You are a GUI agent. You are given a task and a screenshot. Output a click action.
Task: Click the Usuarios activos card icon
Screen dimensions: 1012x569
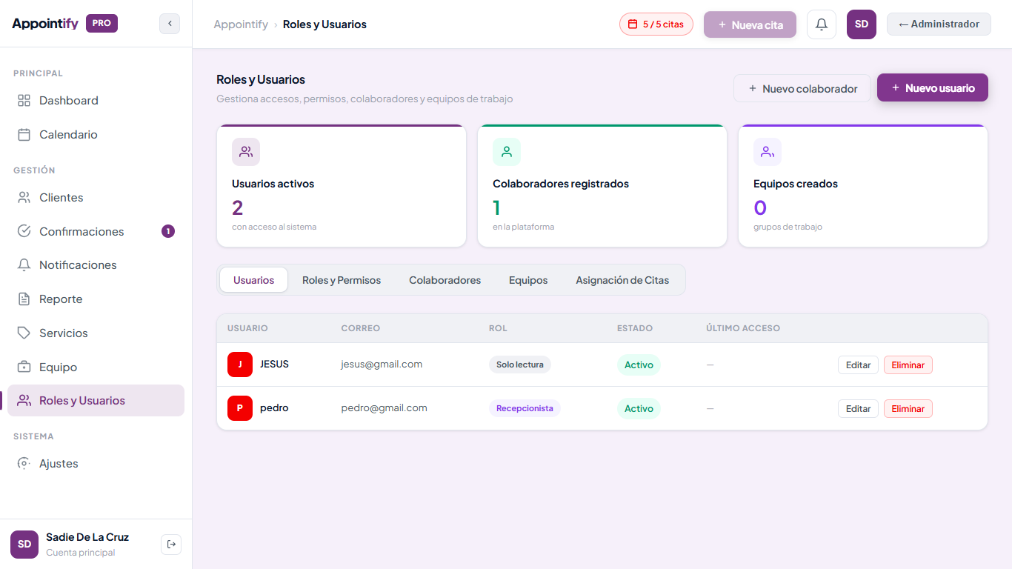click(246, 152)
